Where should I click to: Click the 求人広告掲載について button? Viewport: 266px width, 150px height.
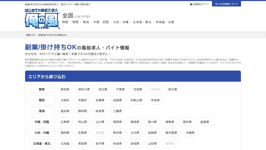(226, 4)
